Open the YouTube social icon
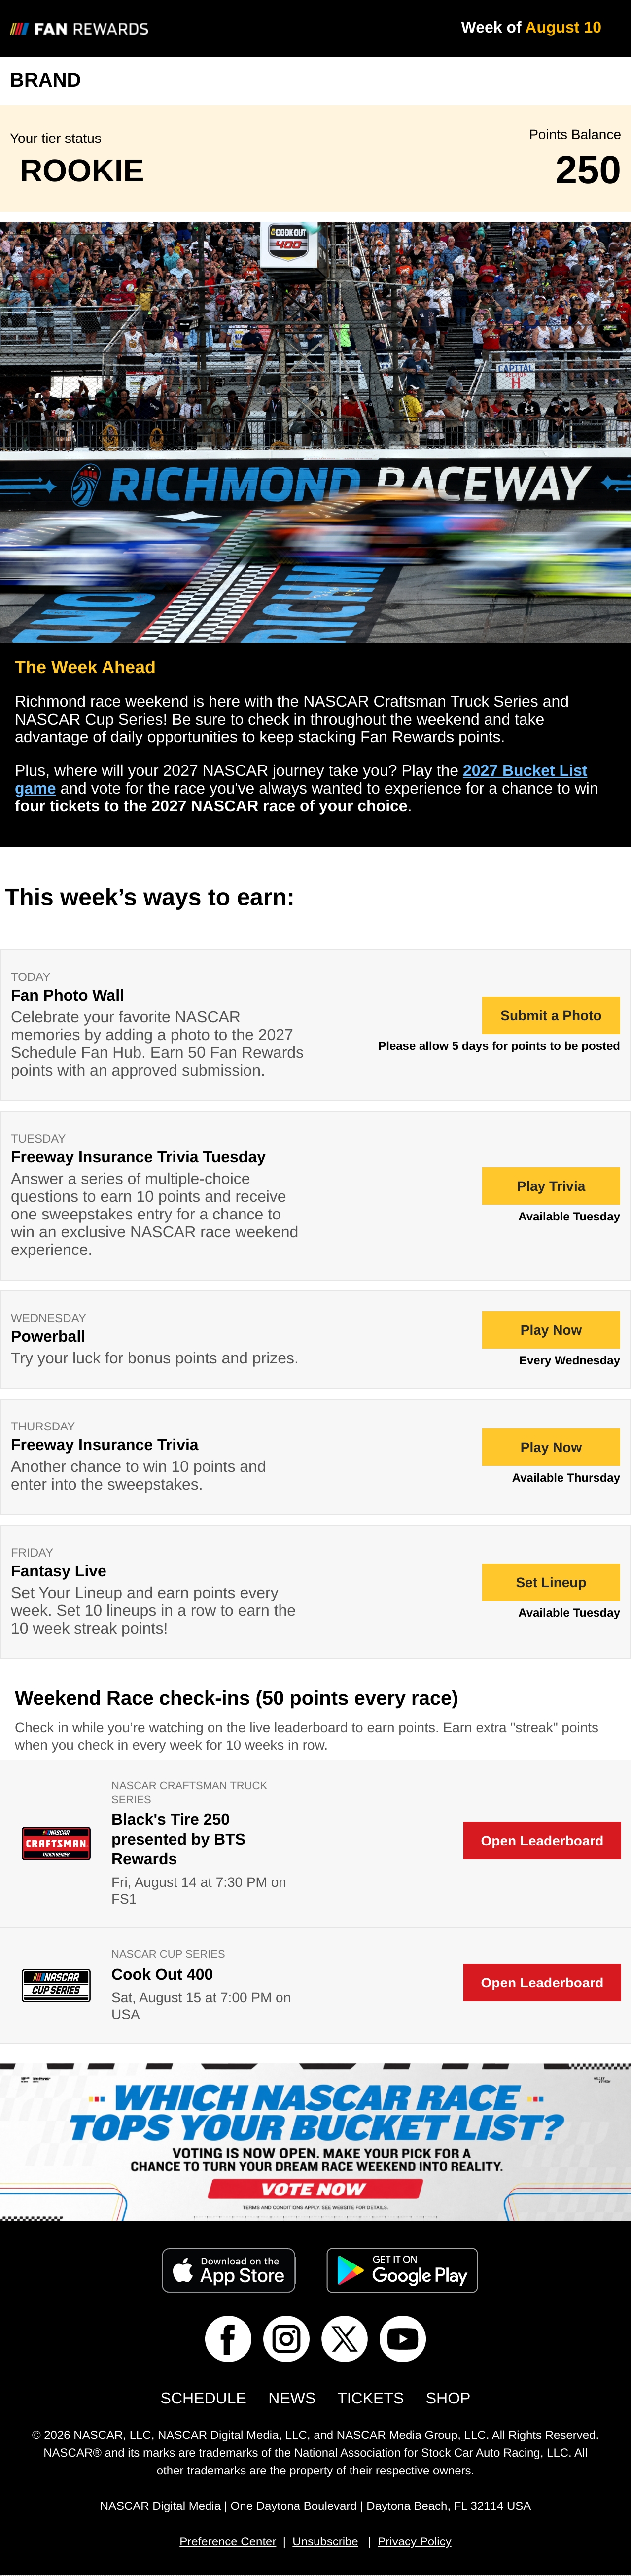 403,2338
